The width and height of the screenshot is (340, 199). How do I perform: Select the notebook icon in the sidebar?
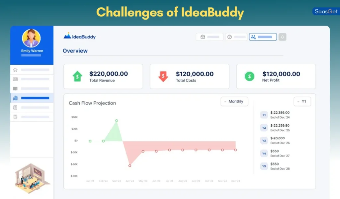click(15, 107)
